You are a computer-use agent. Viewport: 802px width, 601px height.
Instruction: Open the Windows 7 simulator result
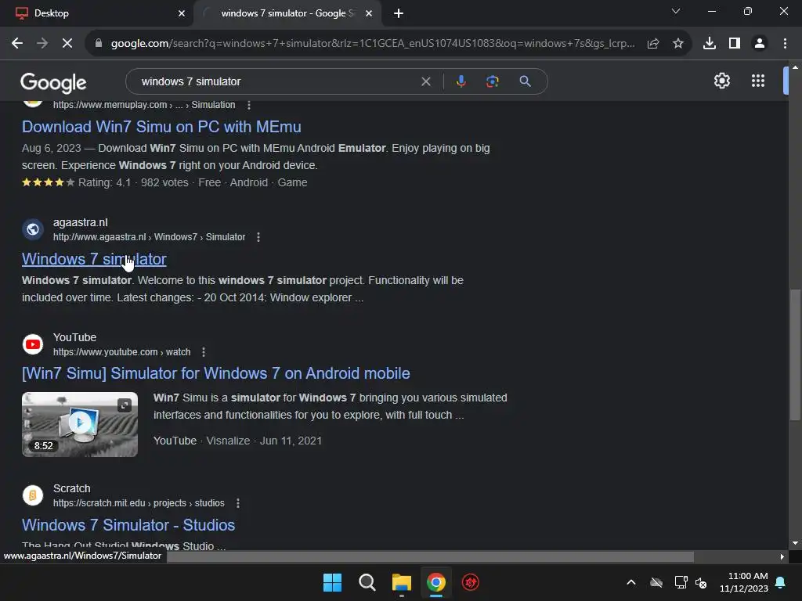pyautogui.click(x=94, y=259)
